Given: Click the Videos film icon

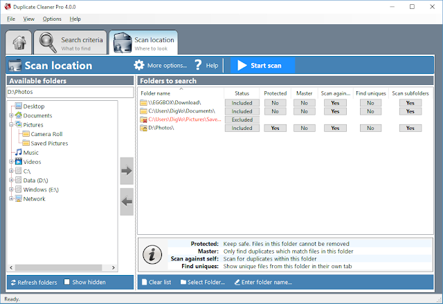Looking at the screenshot, I should (19, 162).
